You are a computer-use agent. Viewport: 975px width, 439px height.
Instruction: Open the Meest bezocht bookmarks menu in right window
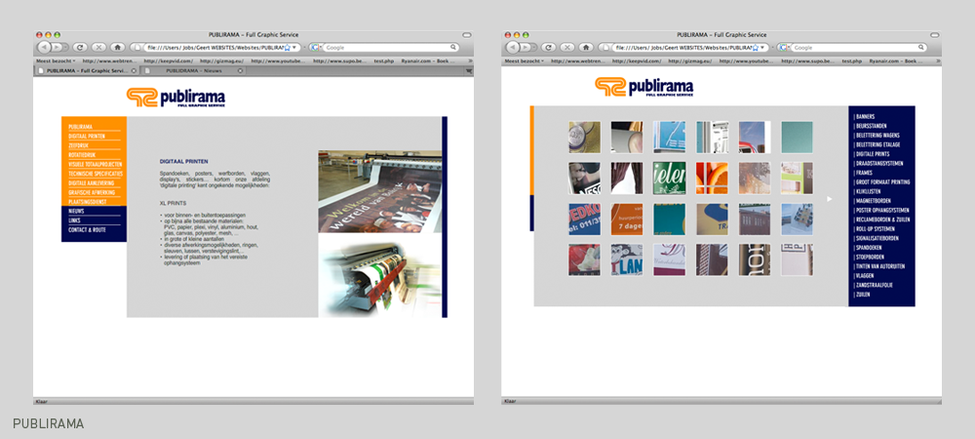pyautogui.click(x=525, y=60)
